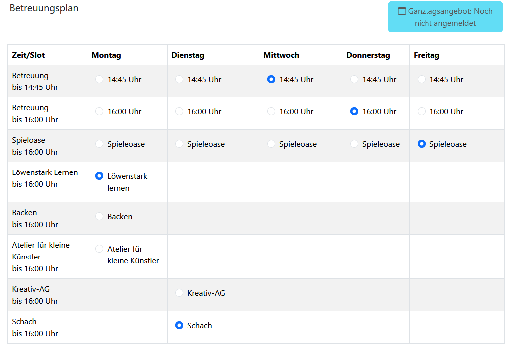Screen dimensions: 512x344
Task: Pick 16:00 Uhr on Freitag
Action: click(422, 111)
